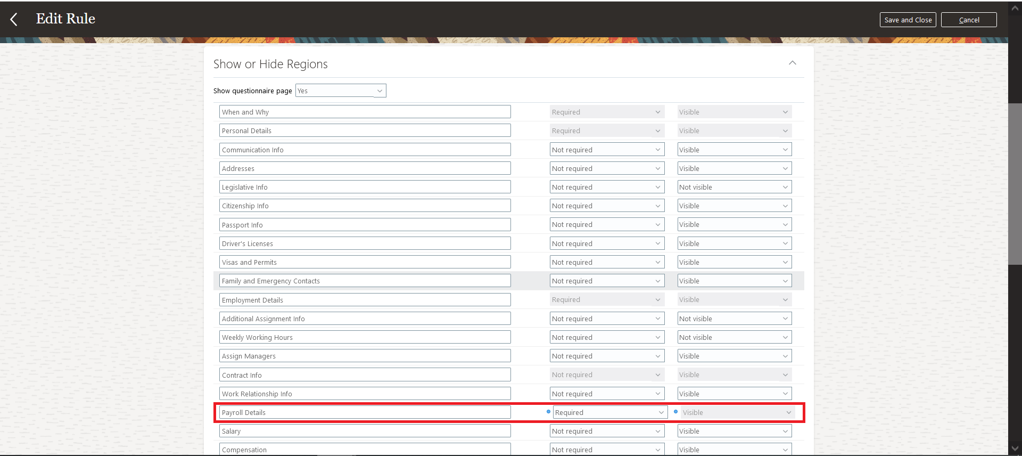Click the Citizenship Info name field
This screenshot has width=1022, height=456.
(x=365, y=206)
